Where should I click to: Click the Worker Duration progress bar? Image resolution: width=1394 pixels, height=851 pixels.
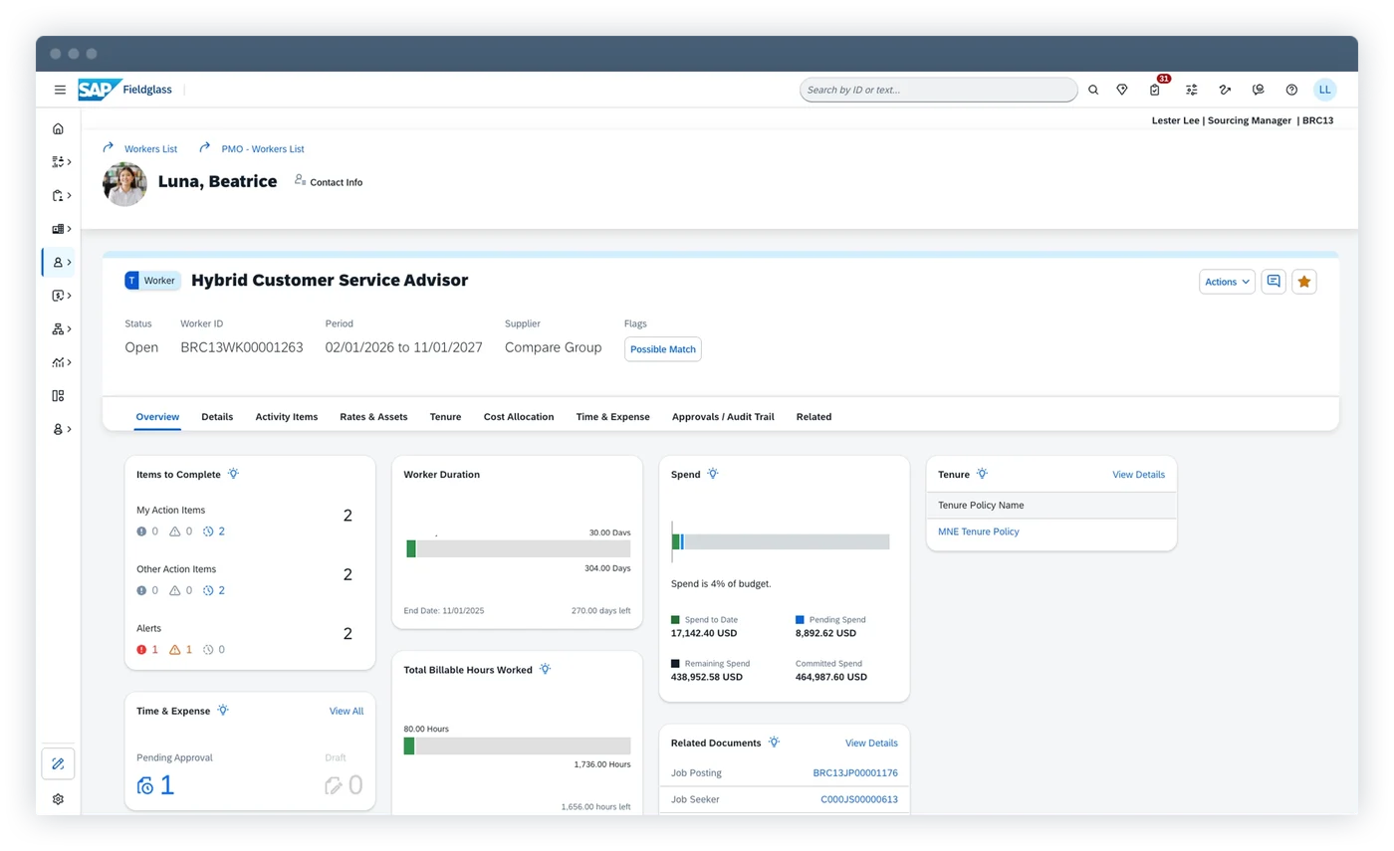coord(518,548)
